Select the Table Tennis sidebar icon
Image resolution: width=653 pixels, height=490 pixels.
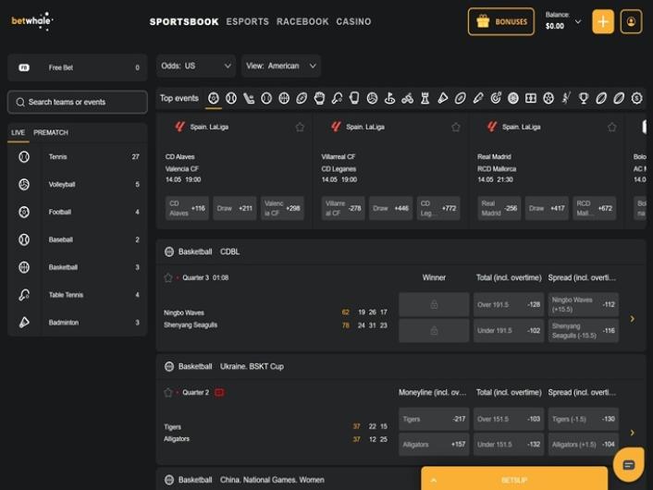(24, 295)
